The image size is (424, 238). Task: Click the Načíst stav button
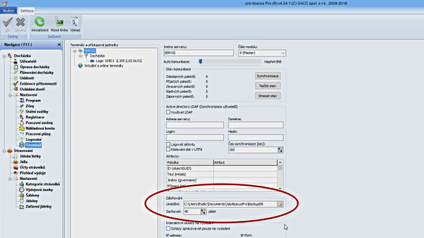(x=268, y=86)
